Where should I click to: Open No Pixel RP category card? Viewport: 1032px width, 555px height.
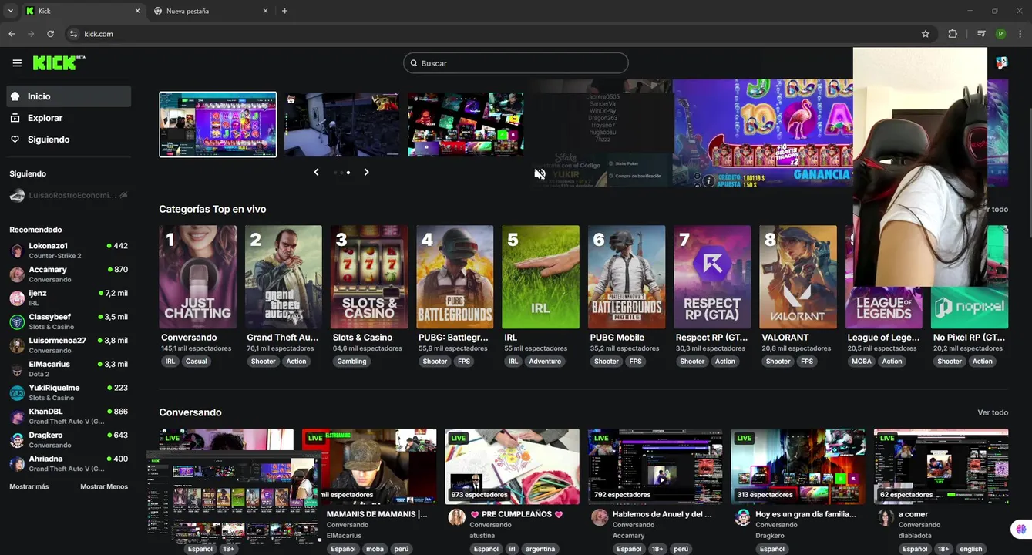tap(969, 307)
